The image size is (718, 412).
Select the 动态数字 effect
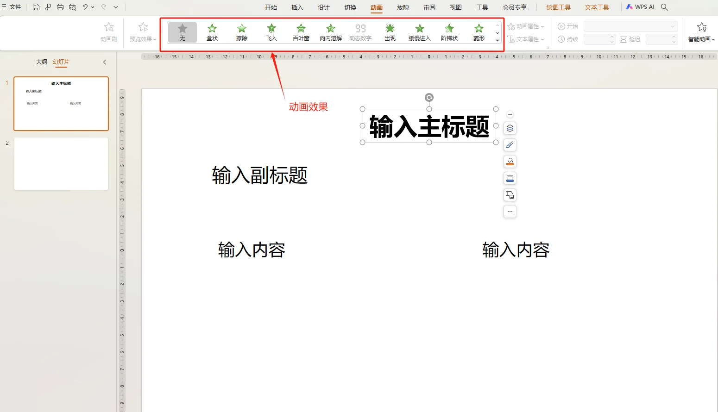(360, 31)
